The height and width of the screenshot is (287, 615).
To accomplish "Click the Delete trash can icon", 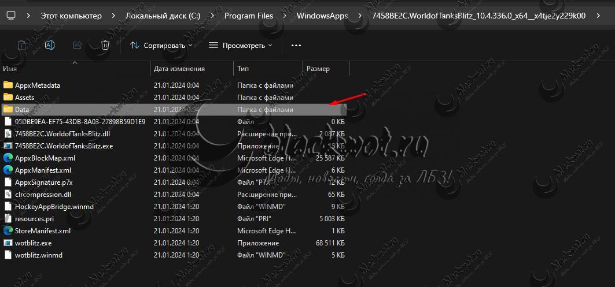I will 105,46.
